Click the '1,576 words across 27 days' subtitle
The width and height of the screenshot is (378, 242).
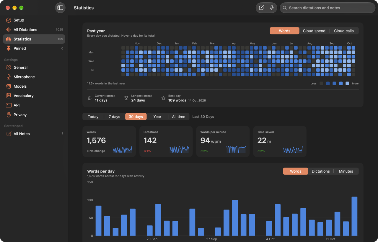[116, 176]
